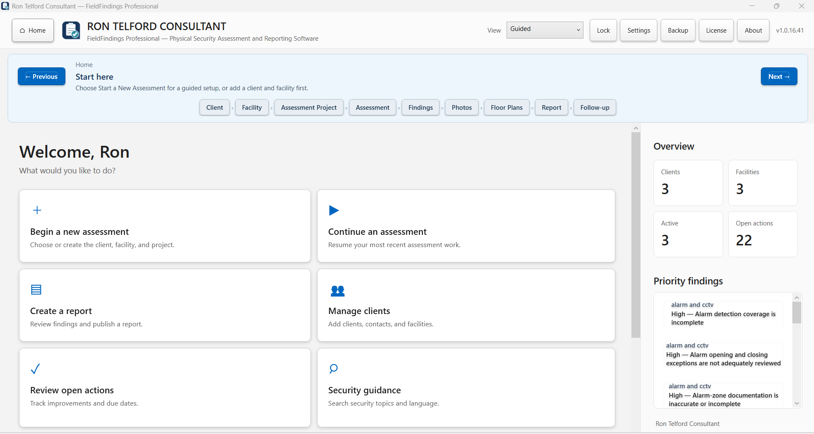Restore down the FieldFindings window

[x=777, y=6]
